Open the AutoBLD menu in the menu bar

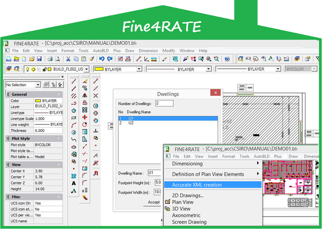100,50
